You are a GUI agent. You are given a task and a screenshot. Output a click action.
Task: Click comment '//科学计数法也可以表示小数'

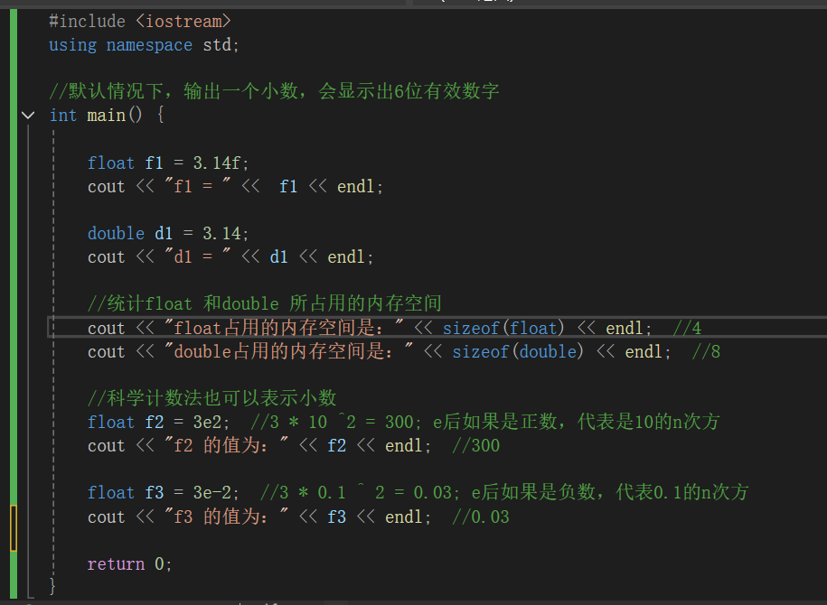pos(211,398)
